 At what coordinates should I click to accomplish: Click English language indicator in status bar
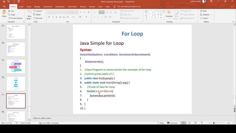point(25,123)
